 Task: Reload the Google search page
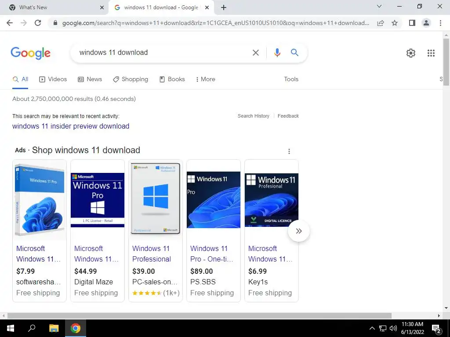[x=38, y=23]
